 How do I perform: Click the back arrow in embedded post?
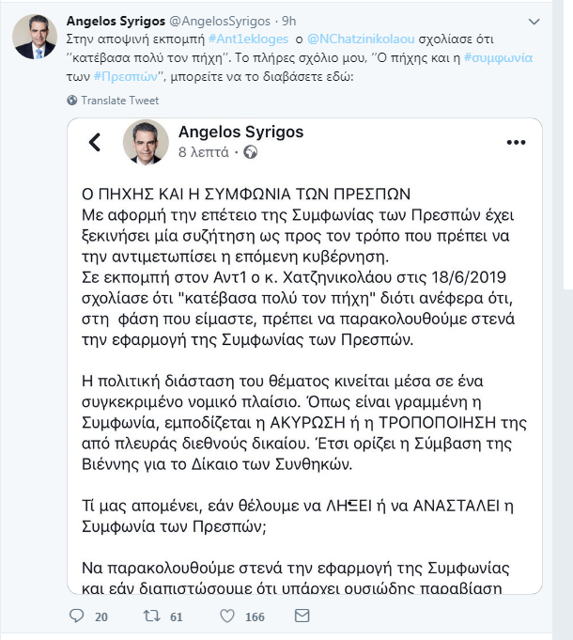[x=95, y=142]
